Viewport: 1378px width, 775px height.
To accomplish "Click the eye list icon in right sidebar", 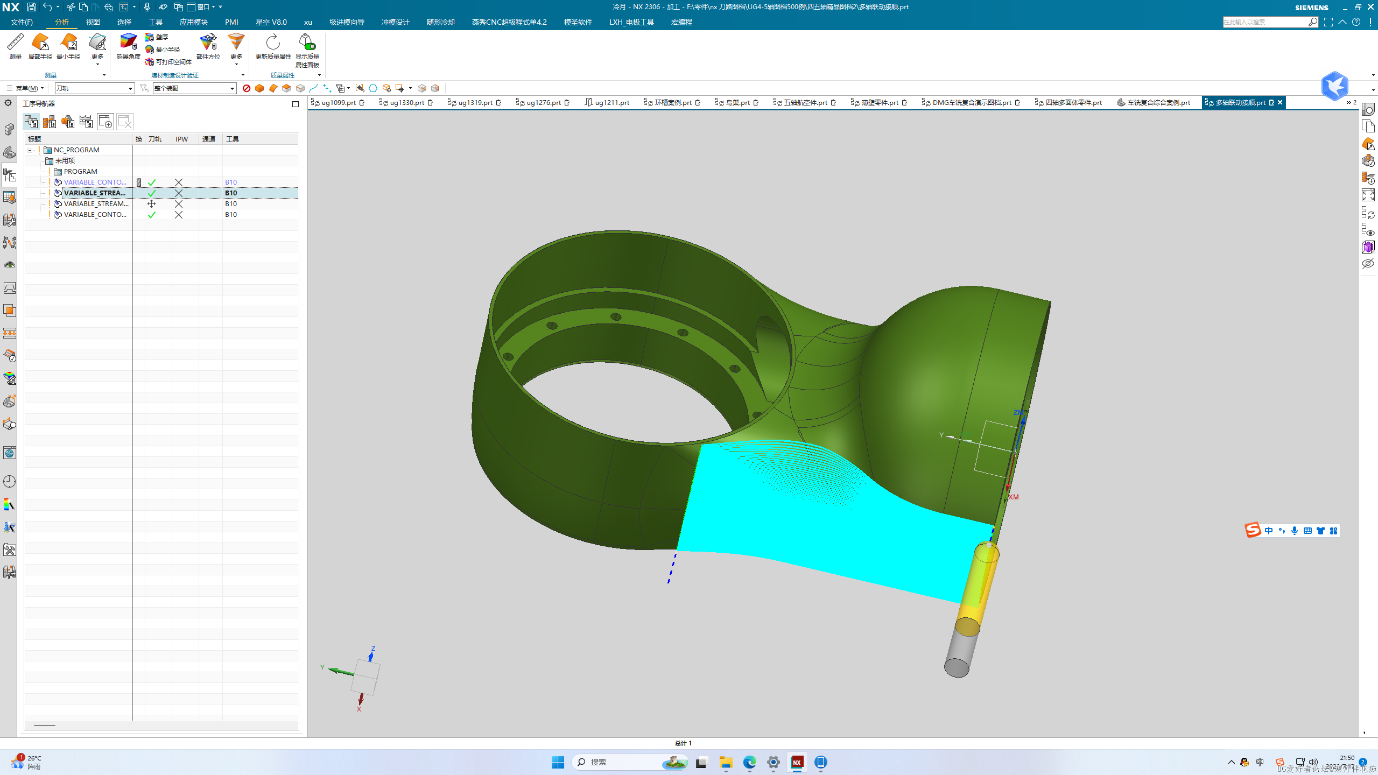I will coord(1368,230).
